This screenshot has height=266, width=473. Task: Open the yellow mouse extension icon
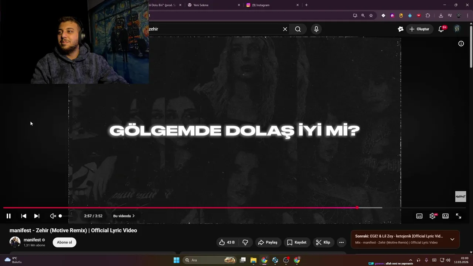[401, 16]
